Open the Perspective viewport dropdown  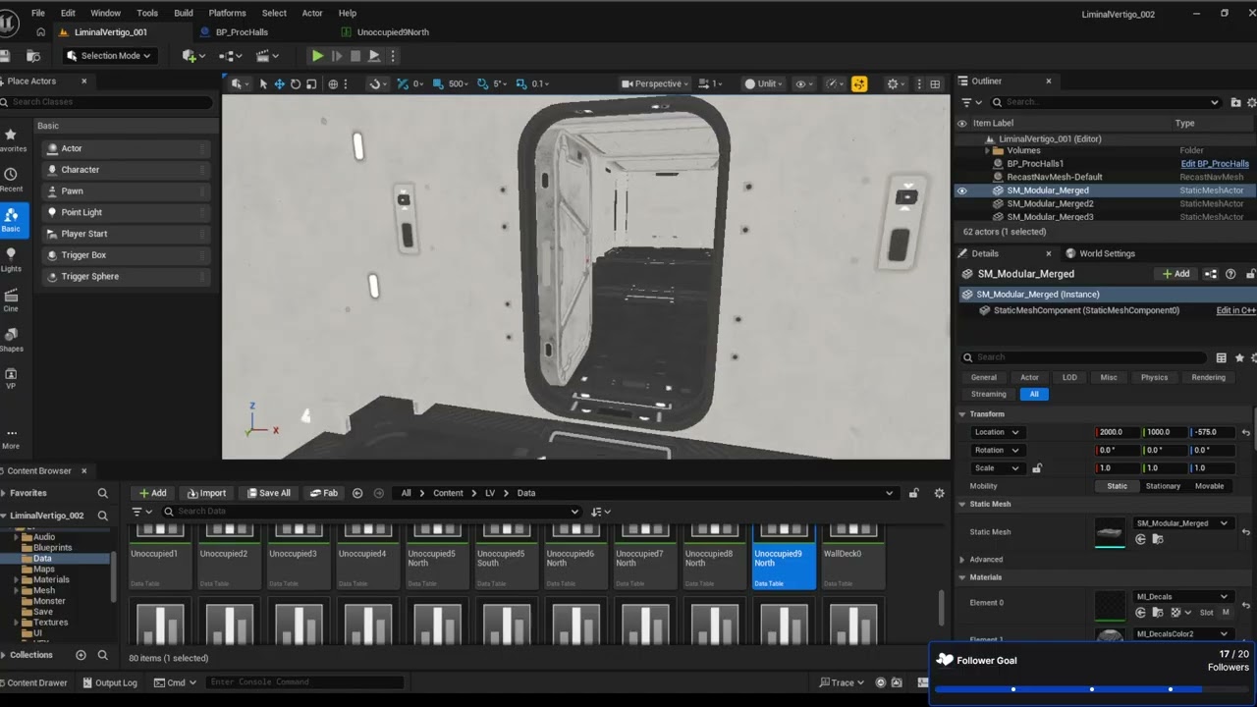[656, 83]
